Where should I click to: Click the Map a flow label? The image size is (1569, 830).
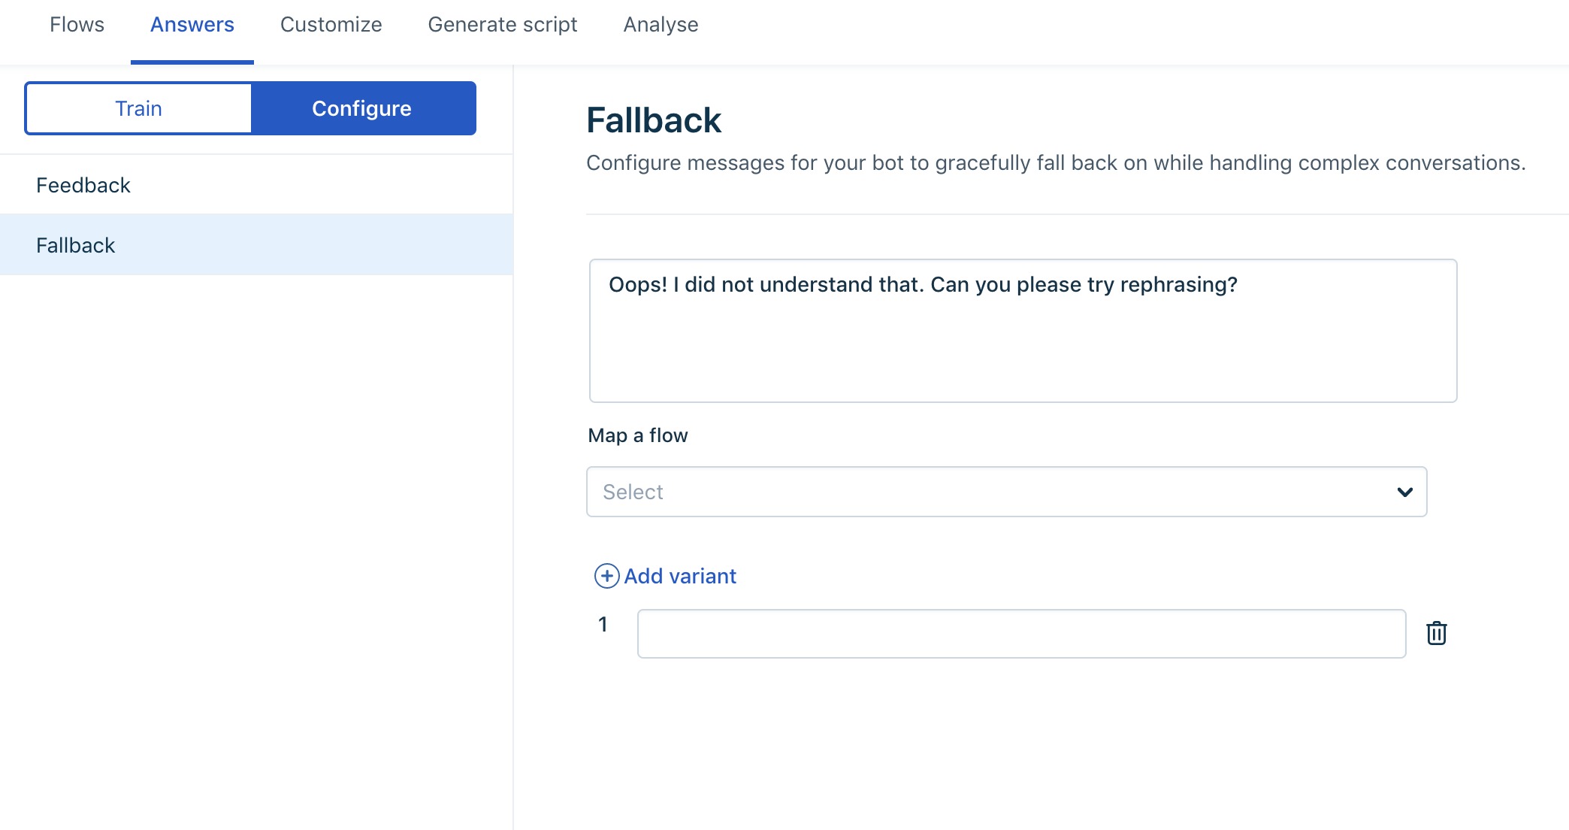(638, 435)
